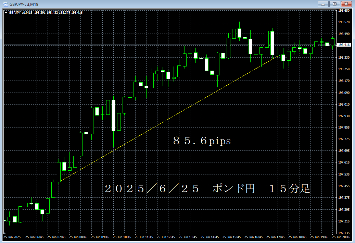Viewport: 355px width, 243px height.
Task: Maximize the GBPJPY-cd,M15 chart window
Action: tap(334, 4)
